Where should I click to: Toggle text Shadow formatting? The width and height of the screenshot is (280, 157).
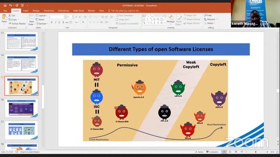click(63, 22)
